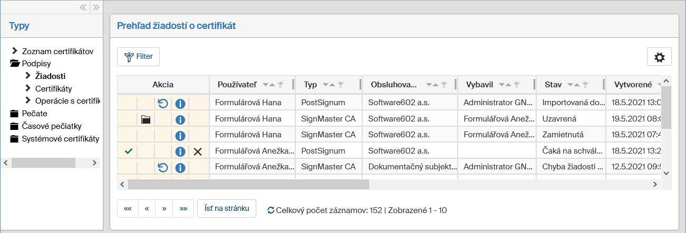Open the Filter button
686x233 pixels.
pos(138,57)
